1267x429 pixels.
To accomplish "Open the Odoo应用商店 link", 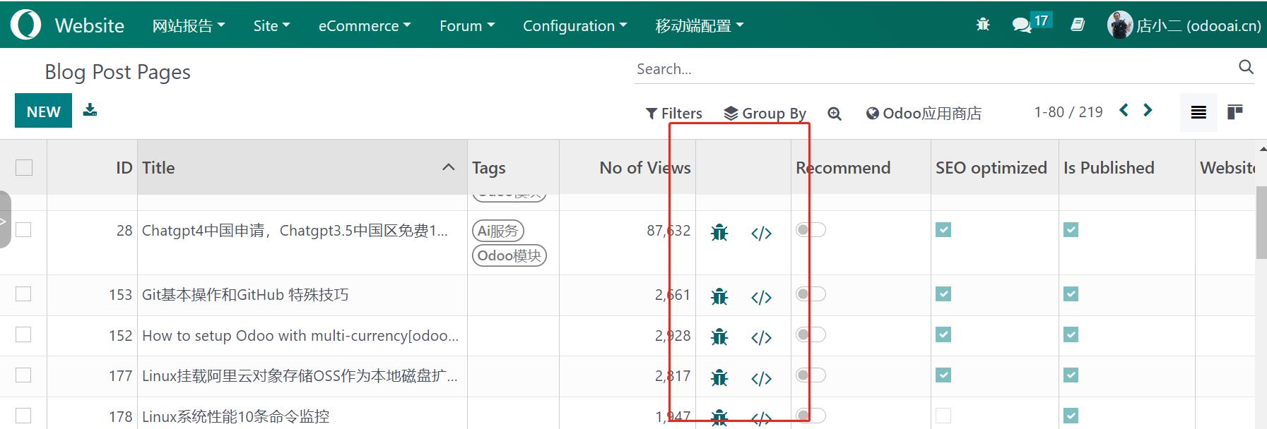I will click(x=924, y=113).
